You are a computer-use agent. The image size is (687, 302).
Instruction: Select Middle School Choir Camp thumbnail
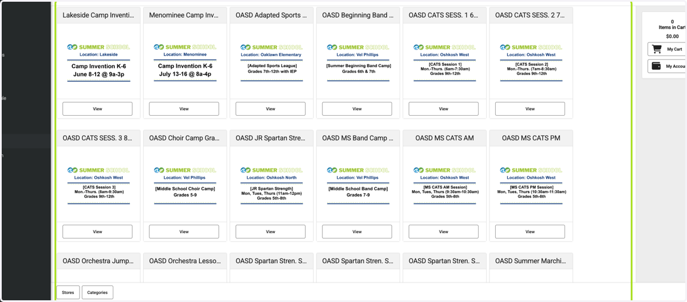(x=185, y=185)
